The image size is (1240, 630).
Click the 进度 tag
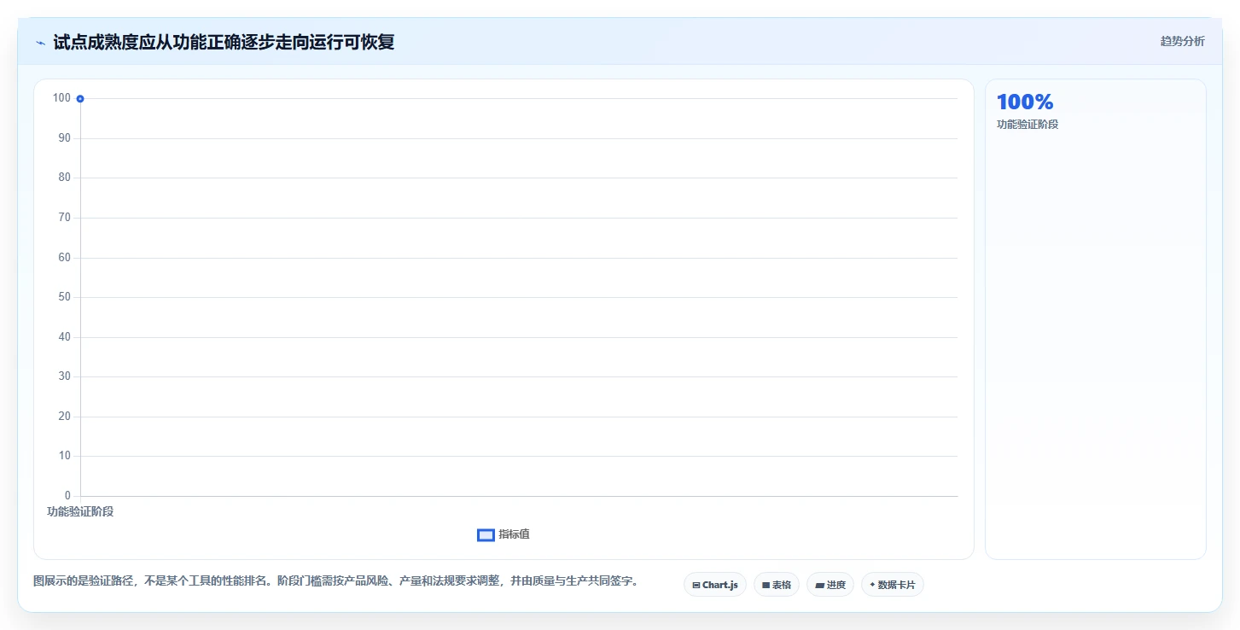pyautogui.click(x=830, y=585)
